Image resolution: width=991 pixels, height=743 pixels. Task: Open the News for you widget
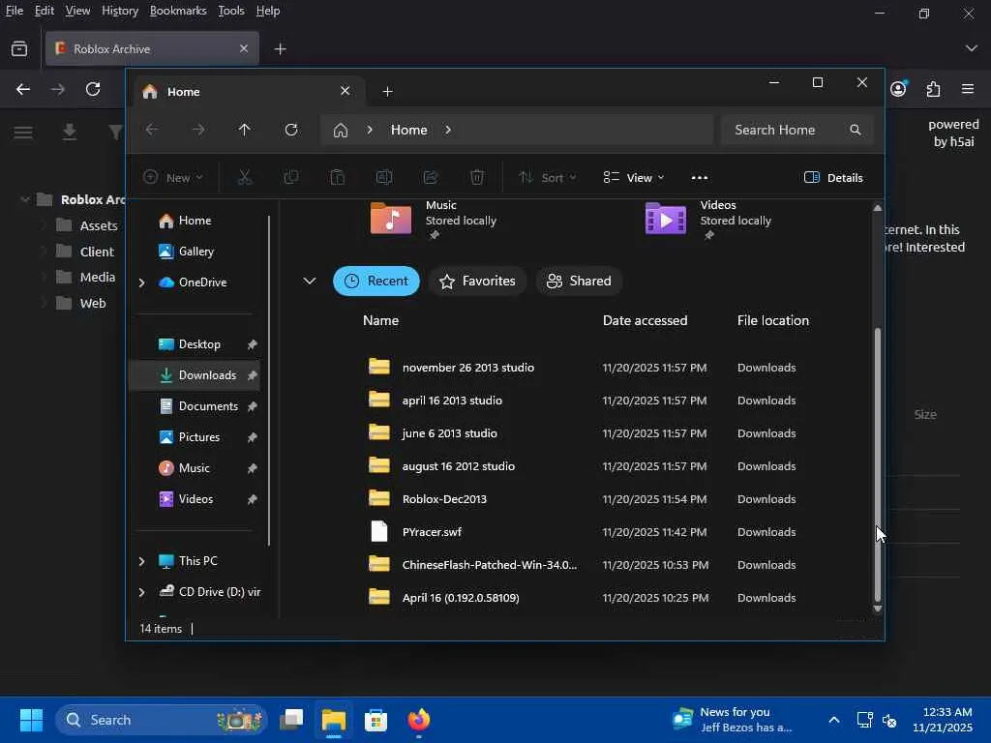(732, 720)
